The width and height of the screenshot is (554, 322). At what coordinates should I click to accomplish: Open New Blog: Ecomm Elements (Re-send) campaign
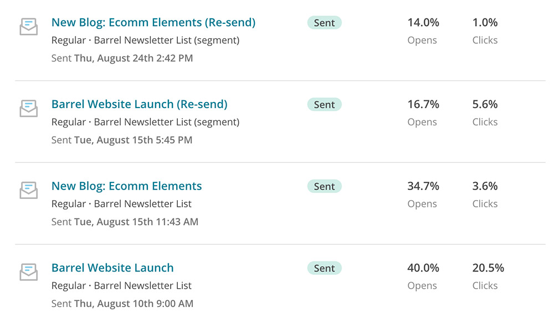tap(153, 22)
